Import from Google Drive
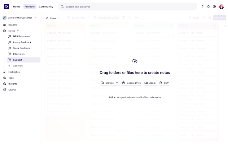This screenshot has height=144, width=228. [131, 83]
